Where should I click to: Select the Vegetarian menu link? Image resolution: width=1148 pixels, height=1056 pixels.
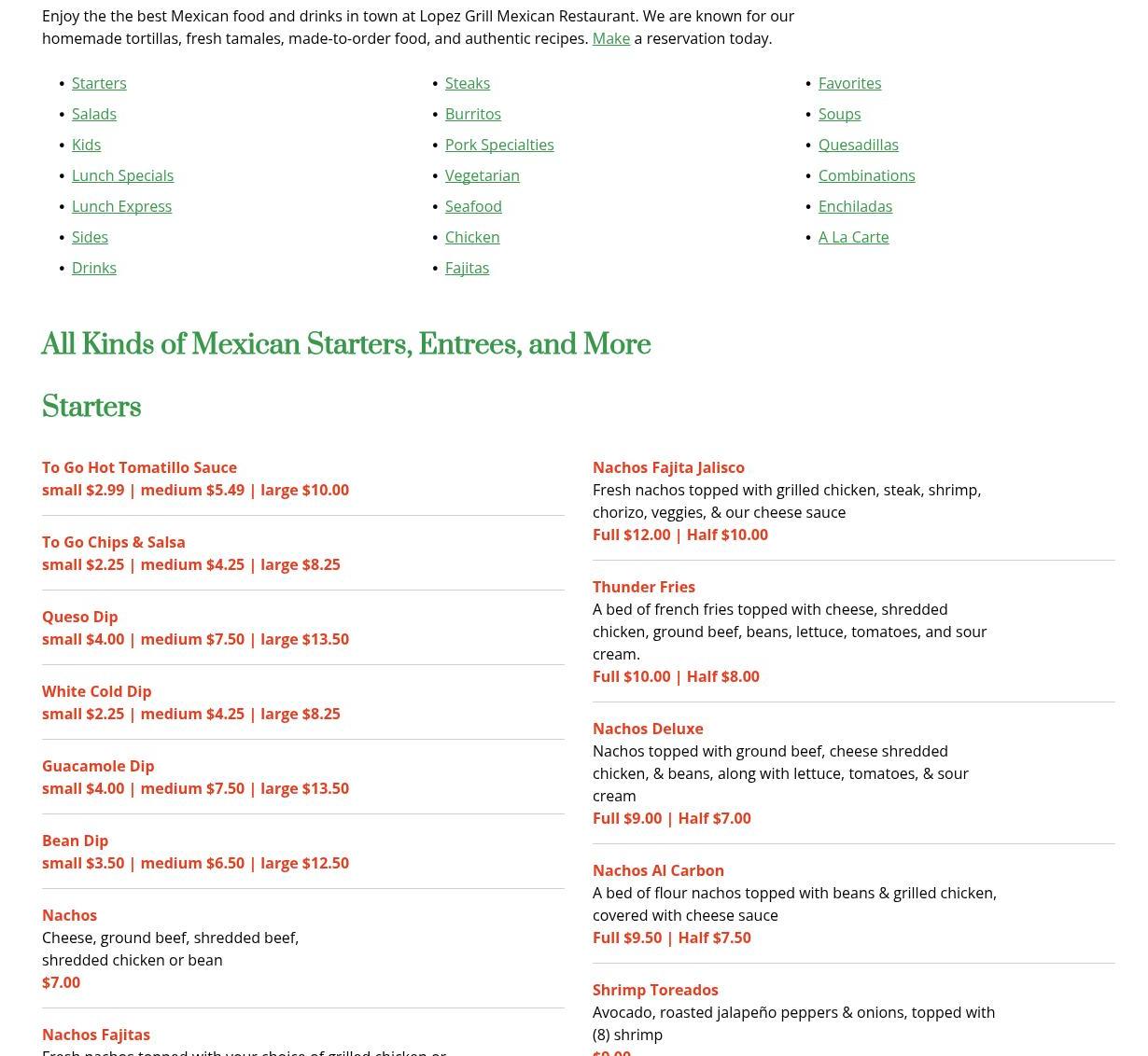click(x=483, y=175)
